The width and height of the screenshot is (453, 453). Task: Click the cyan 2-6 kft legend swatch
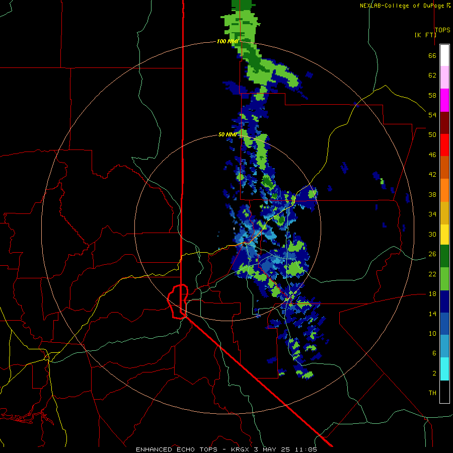(444, 369)
